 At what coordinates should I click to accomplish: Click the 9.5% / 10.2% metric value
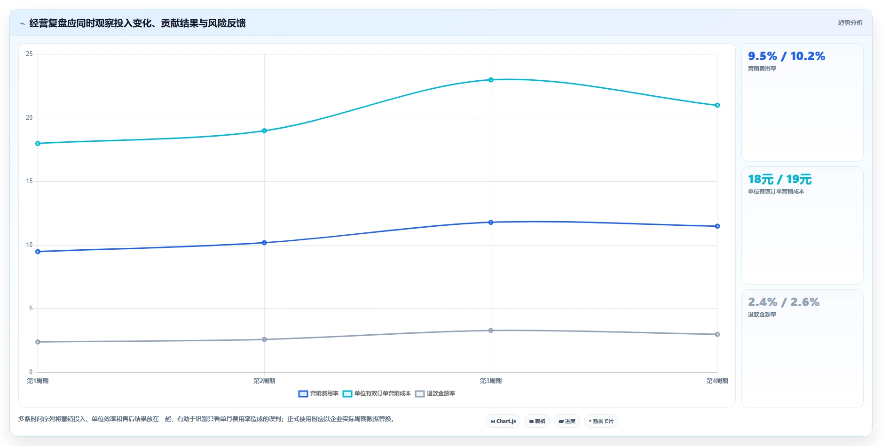pyautogui.click(x=787, y=56)
